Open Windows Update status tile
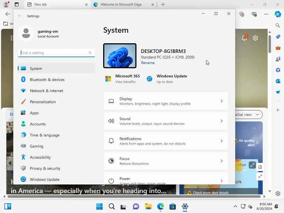The width and height of the screenshot is (284, 213). 167,79
